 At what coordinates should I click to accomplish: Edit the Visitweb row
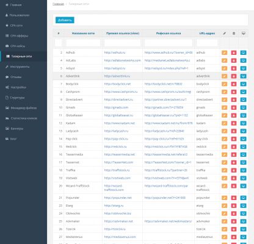224,178
